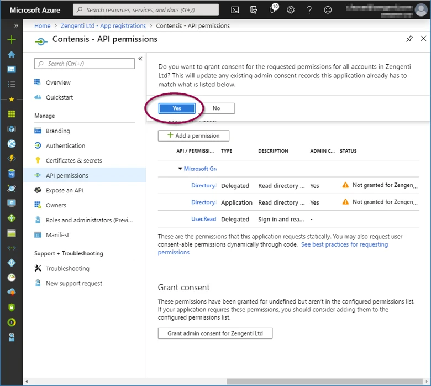This screenshot has width=431, height=386.
Task: Open Security Center shield icon
Action: click(12, 307)
